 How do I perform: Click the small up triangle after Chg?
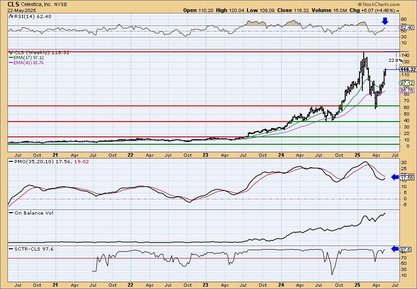coord(398,11)
